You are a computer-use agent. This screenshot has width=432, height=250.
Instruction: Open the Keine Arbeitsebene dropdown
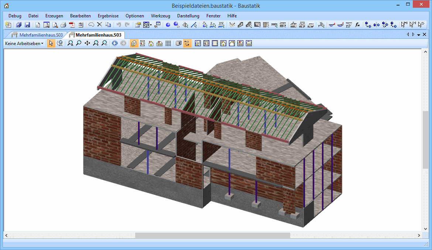point(24,44)
